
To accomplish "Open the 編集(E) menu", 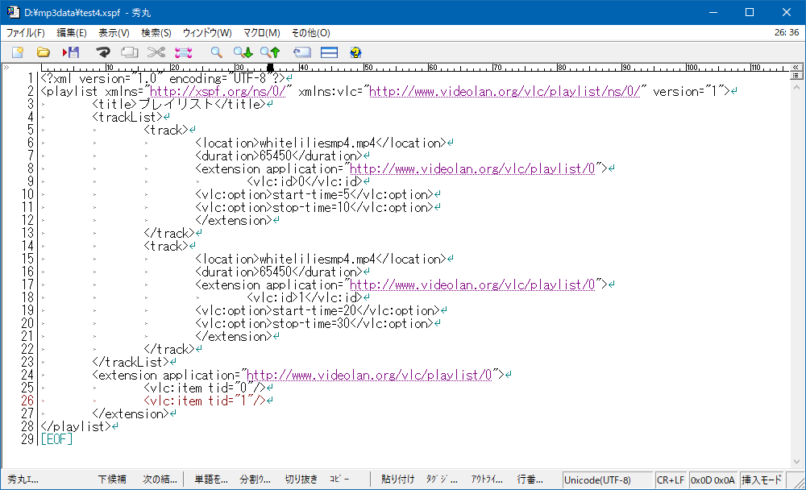I will pos(72,33).
